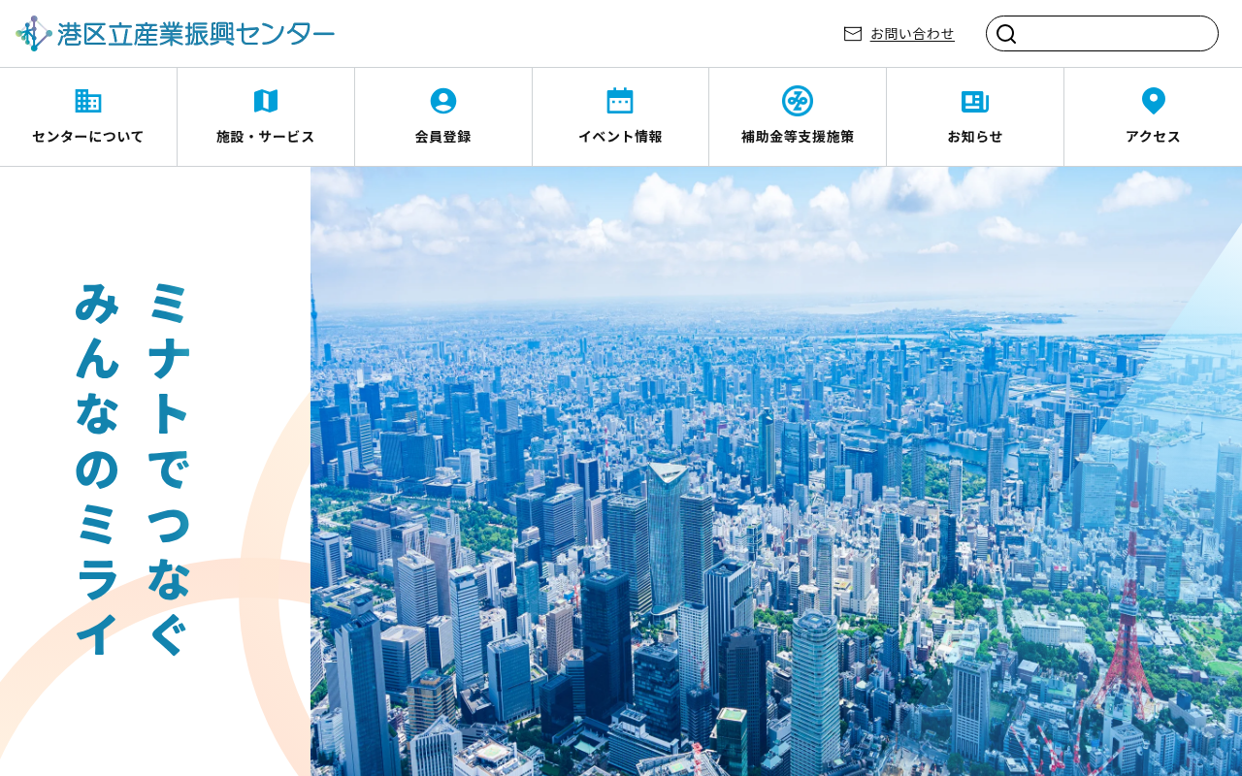Click the newspaper icon above お知らせ

click(x=975, y=101)
